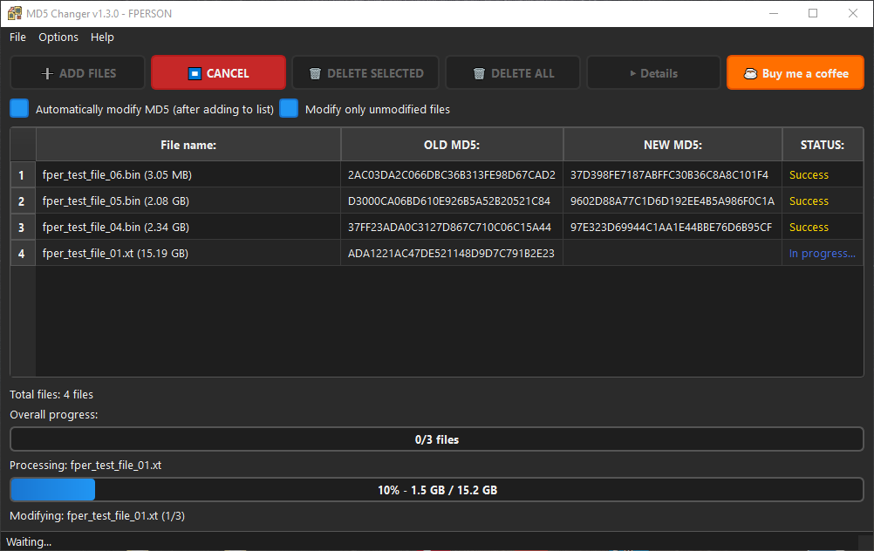Click the coffee cup icon

pyautogui.click(x=750, y=74)
